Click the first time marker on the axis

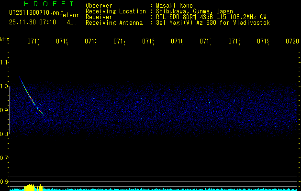[x=33, y=42]
